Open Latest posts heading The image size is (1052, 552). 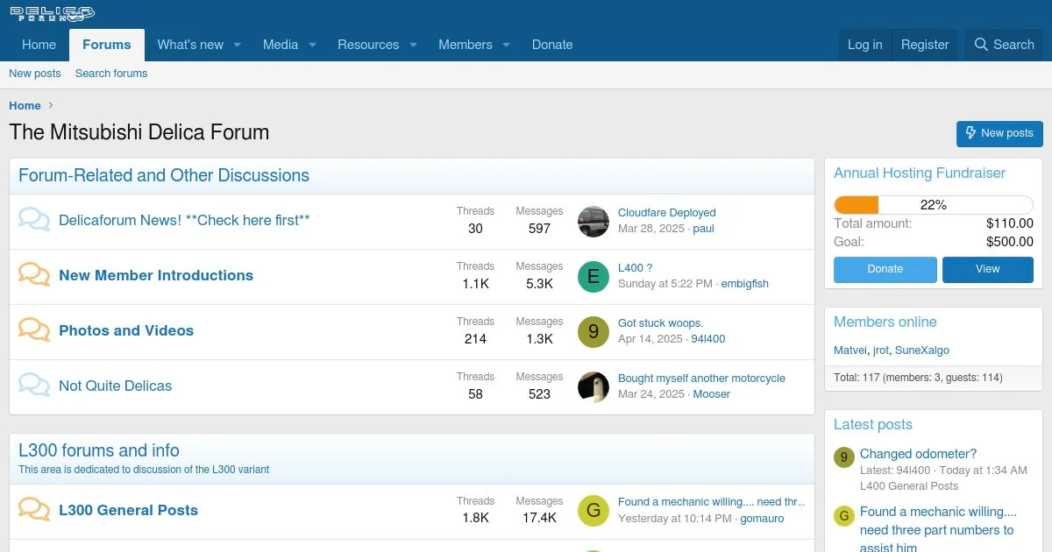point(873,425)
